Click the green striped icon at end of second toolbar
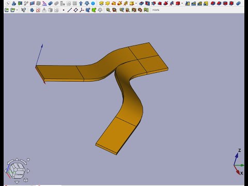Screen dimensions: 248x186 146,10
